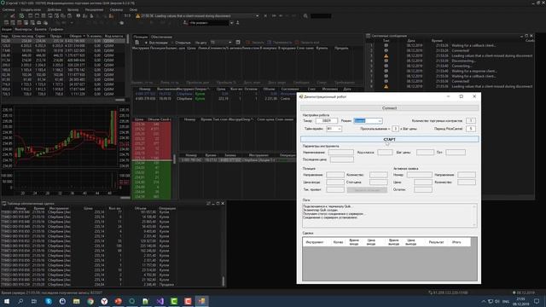Expand the connection status message dropdown

[x=257, y=16]
